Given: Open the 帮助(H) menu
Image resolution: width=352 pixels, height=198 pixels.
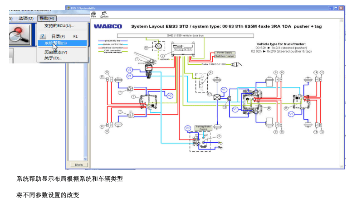Looking at the screenshot, I should coord(47,18).
